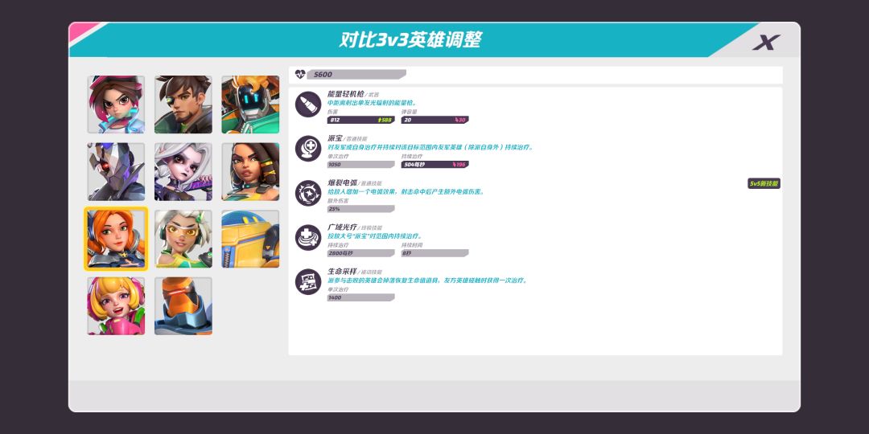Select the hero with pink cap and dark hair
Screen dimensions: 869x434
[116, 104]
